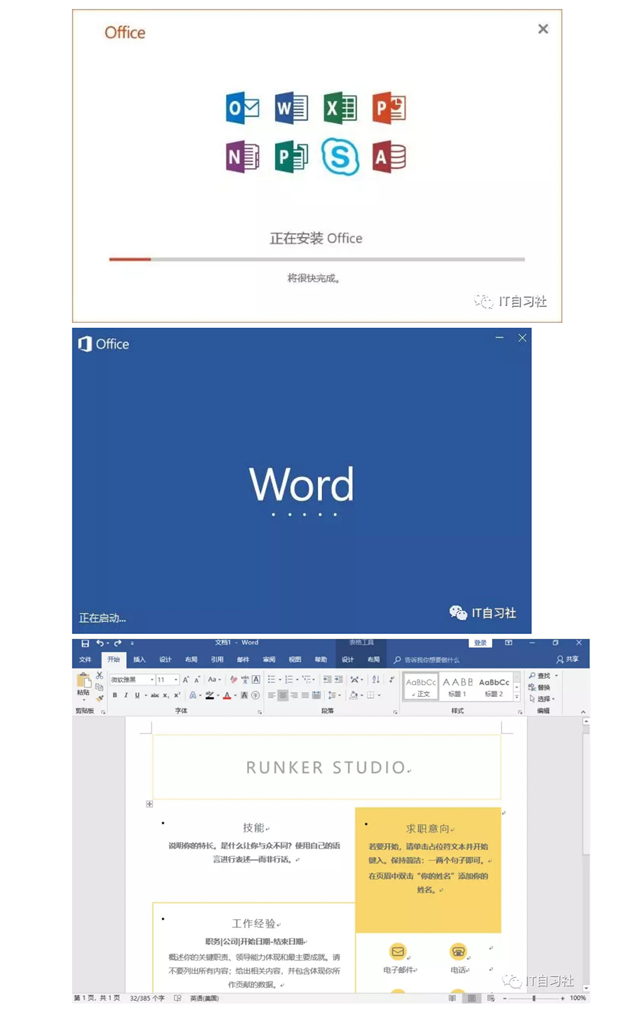
Task: Click the 共享 share button
Action: coord(567,660)
